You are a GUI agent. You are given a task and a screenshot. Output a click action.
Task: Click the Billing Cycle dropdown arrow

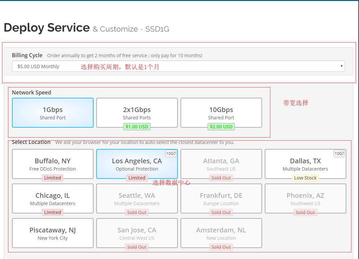(341, 66)
